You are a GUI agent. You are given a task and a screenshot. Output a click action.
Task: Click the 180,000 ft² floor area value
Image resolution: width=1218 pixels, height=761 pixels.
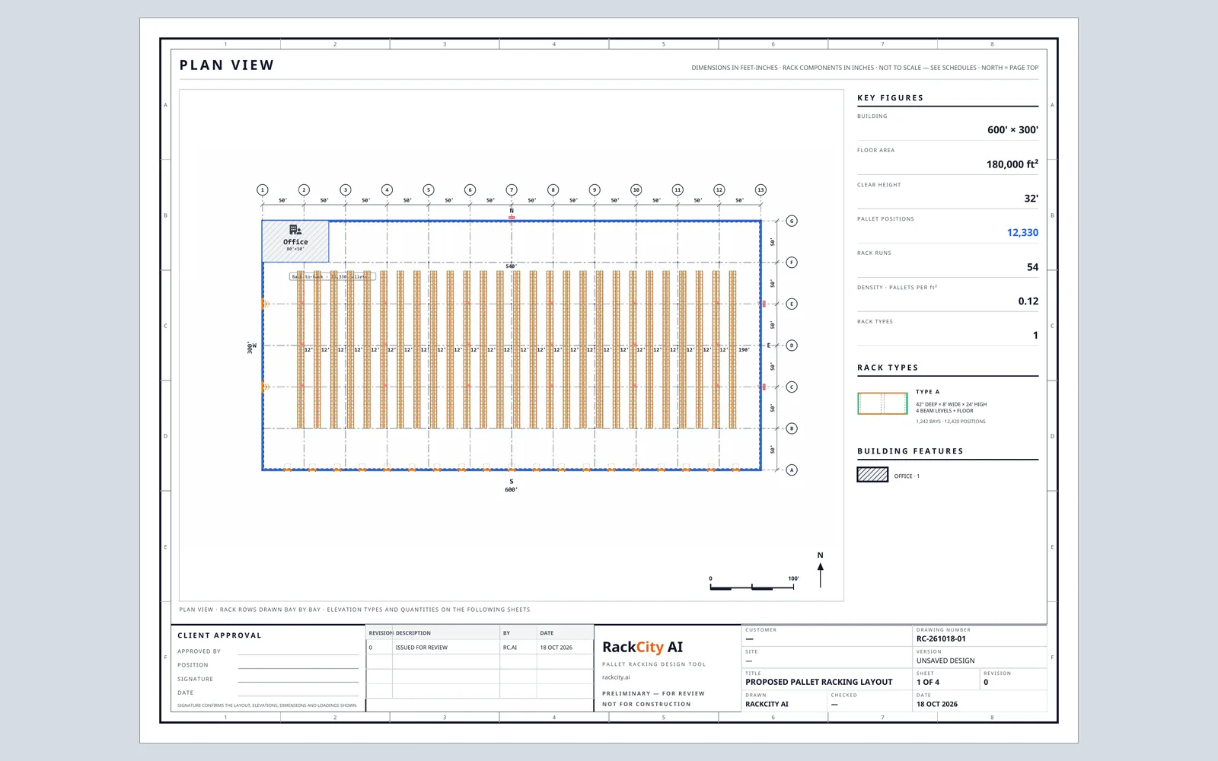[x=1012, y=164]
